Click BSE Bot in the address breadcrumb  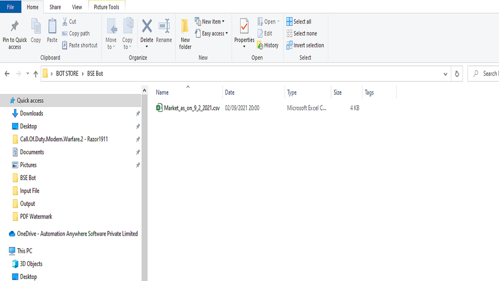(95, 74)
